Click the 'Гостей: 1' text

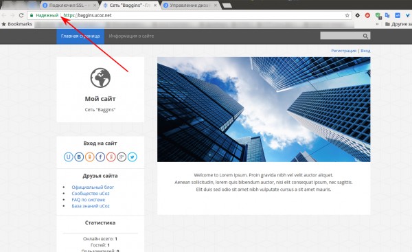(x=100, y=245)
